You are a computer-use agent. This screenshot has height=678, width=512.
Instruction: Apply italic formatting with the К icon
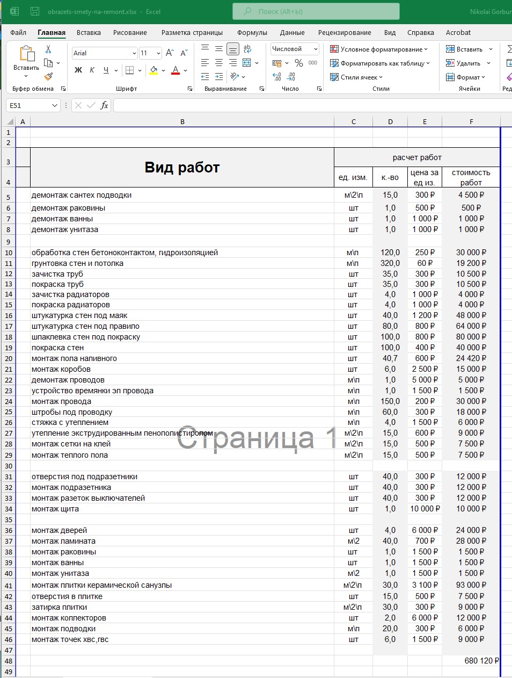click(91, 70)
